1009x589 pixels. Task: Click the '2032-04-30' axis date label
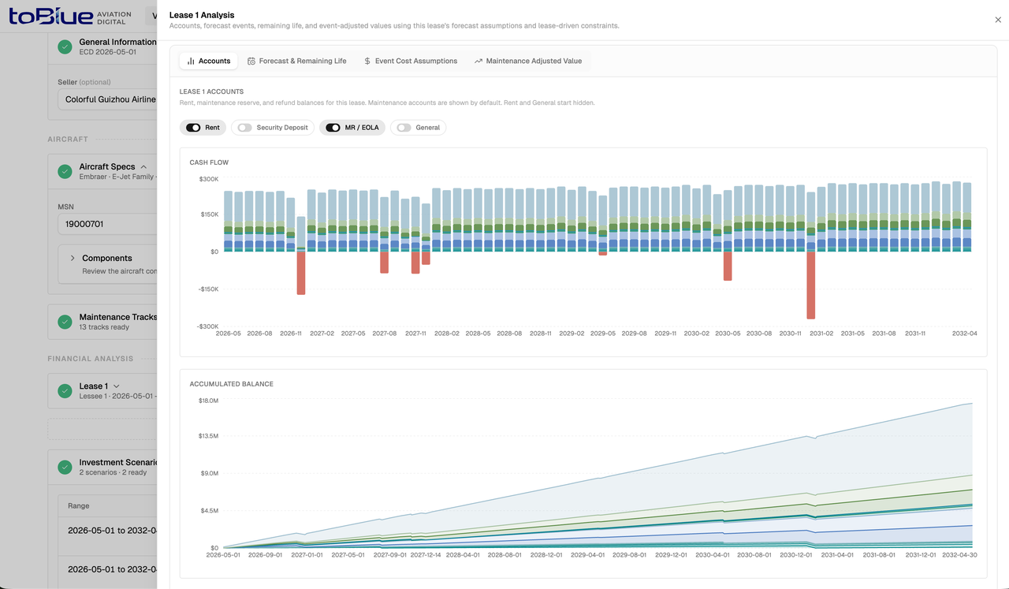959,555
